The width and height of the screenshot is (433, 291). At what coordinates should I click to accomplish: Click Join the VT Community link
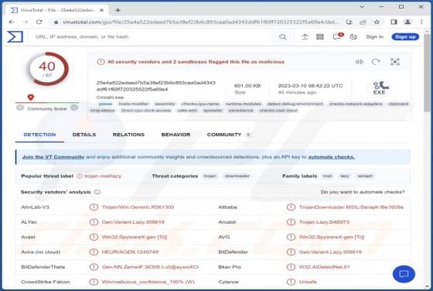click(x=53, y=157)
